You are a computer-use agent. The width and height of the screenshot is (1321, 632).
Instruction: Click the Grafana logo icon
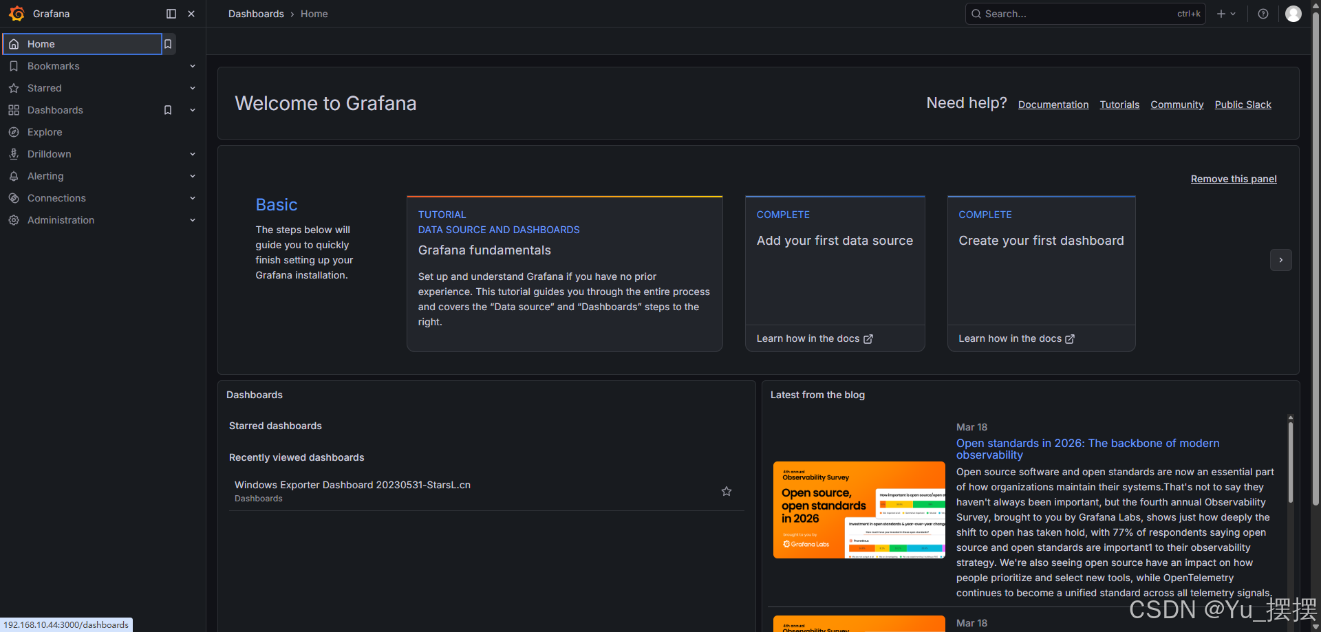point(17,14)
